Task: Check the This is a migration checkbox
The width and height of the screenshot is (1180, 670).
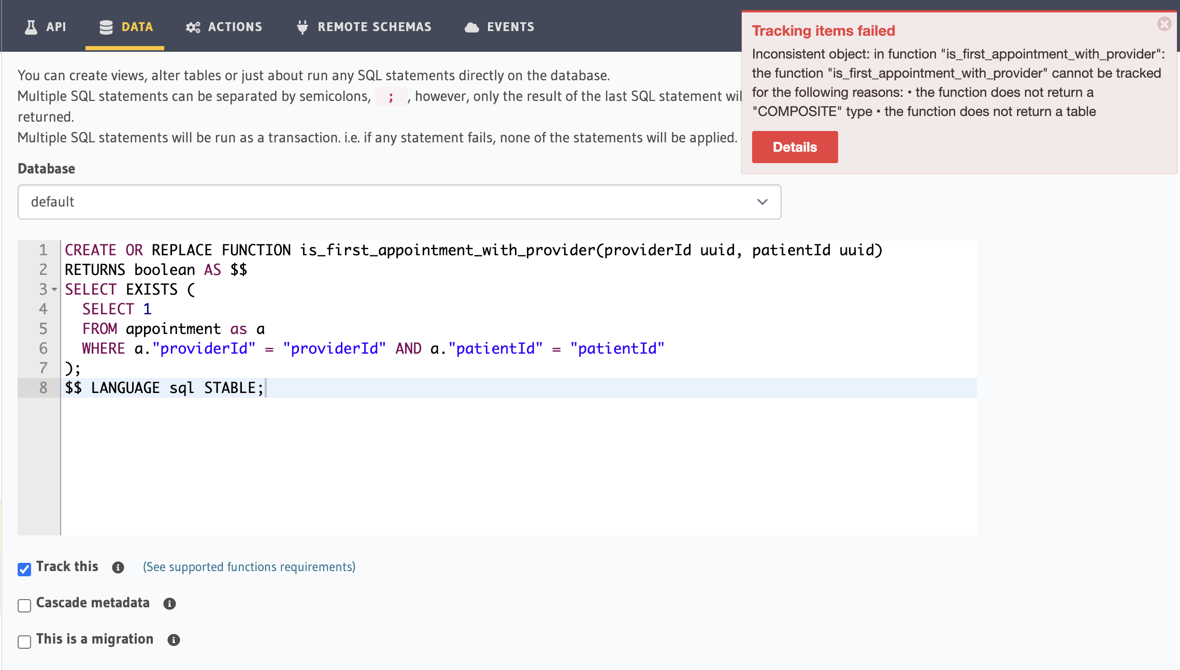Action: tap(24, 642)
